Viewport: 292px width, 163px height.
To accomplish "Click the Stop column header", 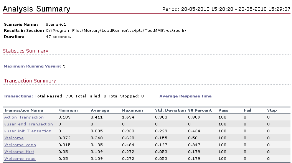I will coord(272,110).
